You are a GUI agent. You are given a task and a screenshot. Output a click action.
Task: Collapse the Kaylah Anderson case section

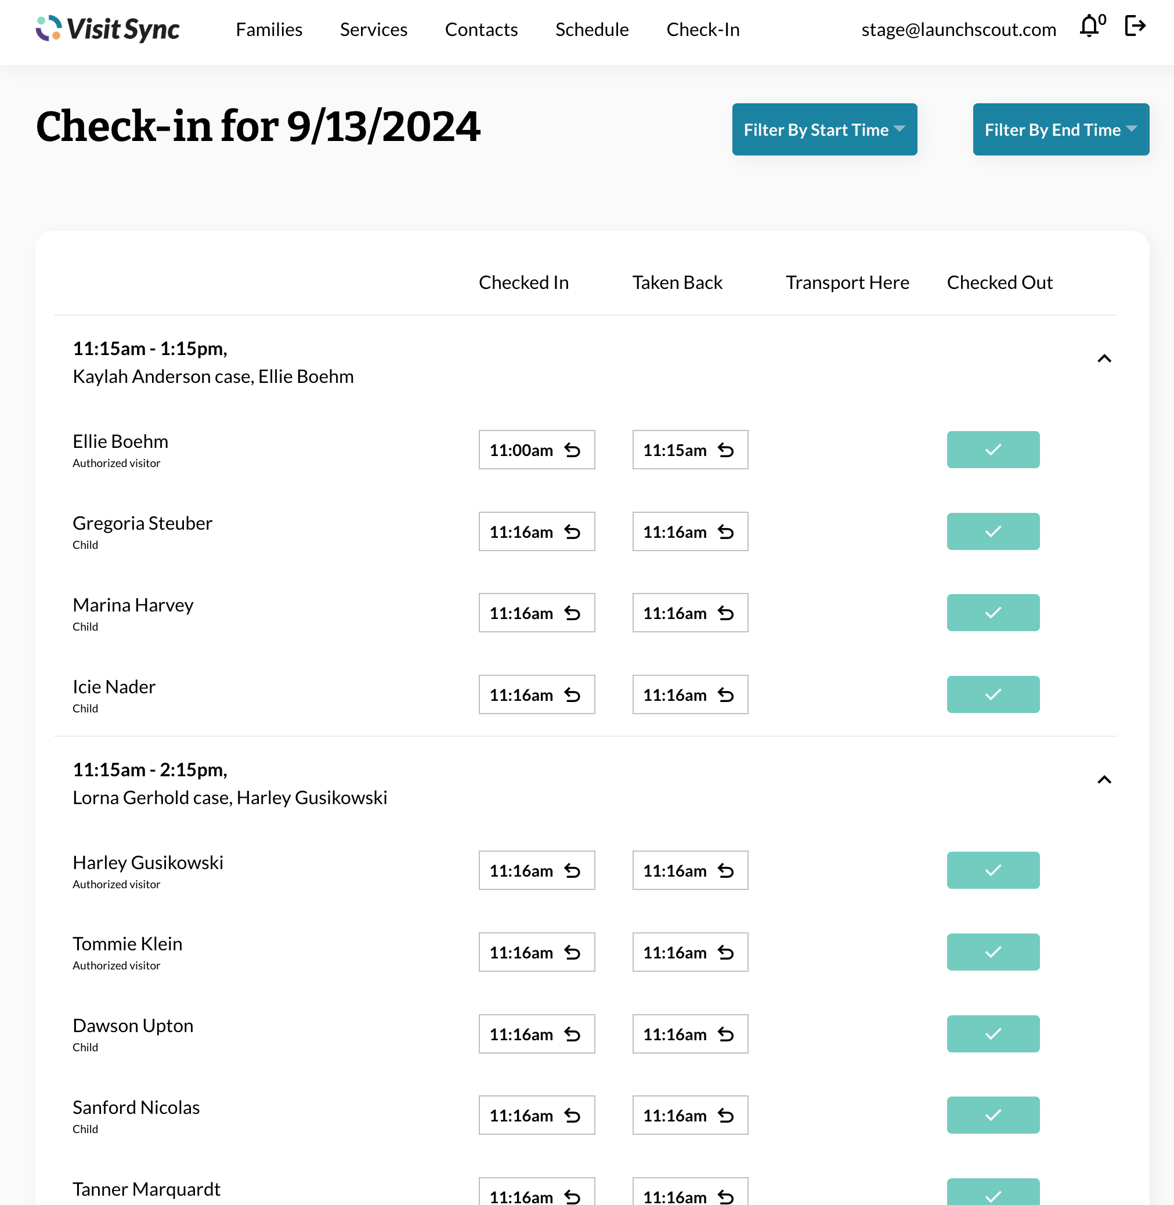tap(1104, 359)
